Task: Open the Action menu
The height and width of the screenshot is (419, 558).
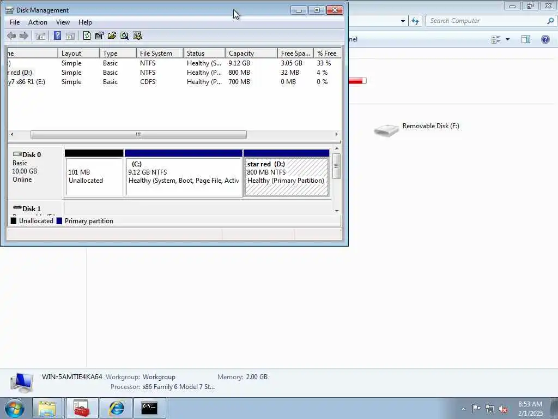Action: coord(38,22)
